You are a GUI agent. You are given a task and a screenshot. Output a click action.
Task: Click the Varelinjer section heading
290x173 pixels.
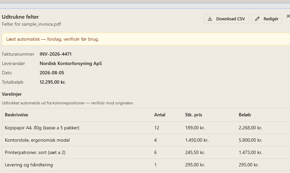click(12, 94)
